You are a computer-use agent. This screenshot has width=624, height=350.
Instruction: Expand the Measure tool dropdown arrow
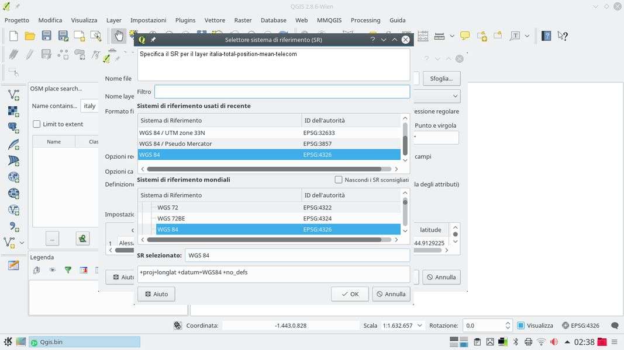(x=452, y=36)
